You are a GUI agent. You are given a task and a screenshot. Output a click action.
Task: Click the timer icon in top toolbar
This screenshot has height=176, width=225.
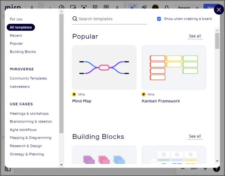[x=62, y=7]
